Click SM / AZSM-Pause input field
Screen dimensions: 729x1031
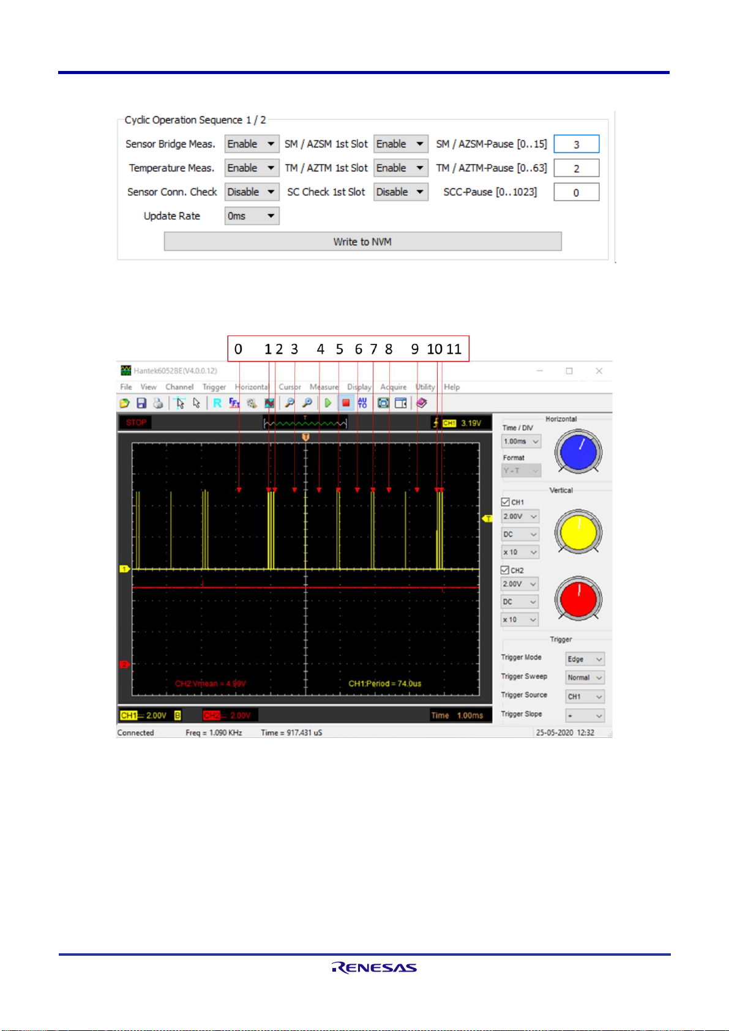[x=577, y=144]
